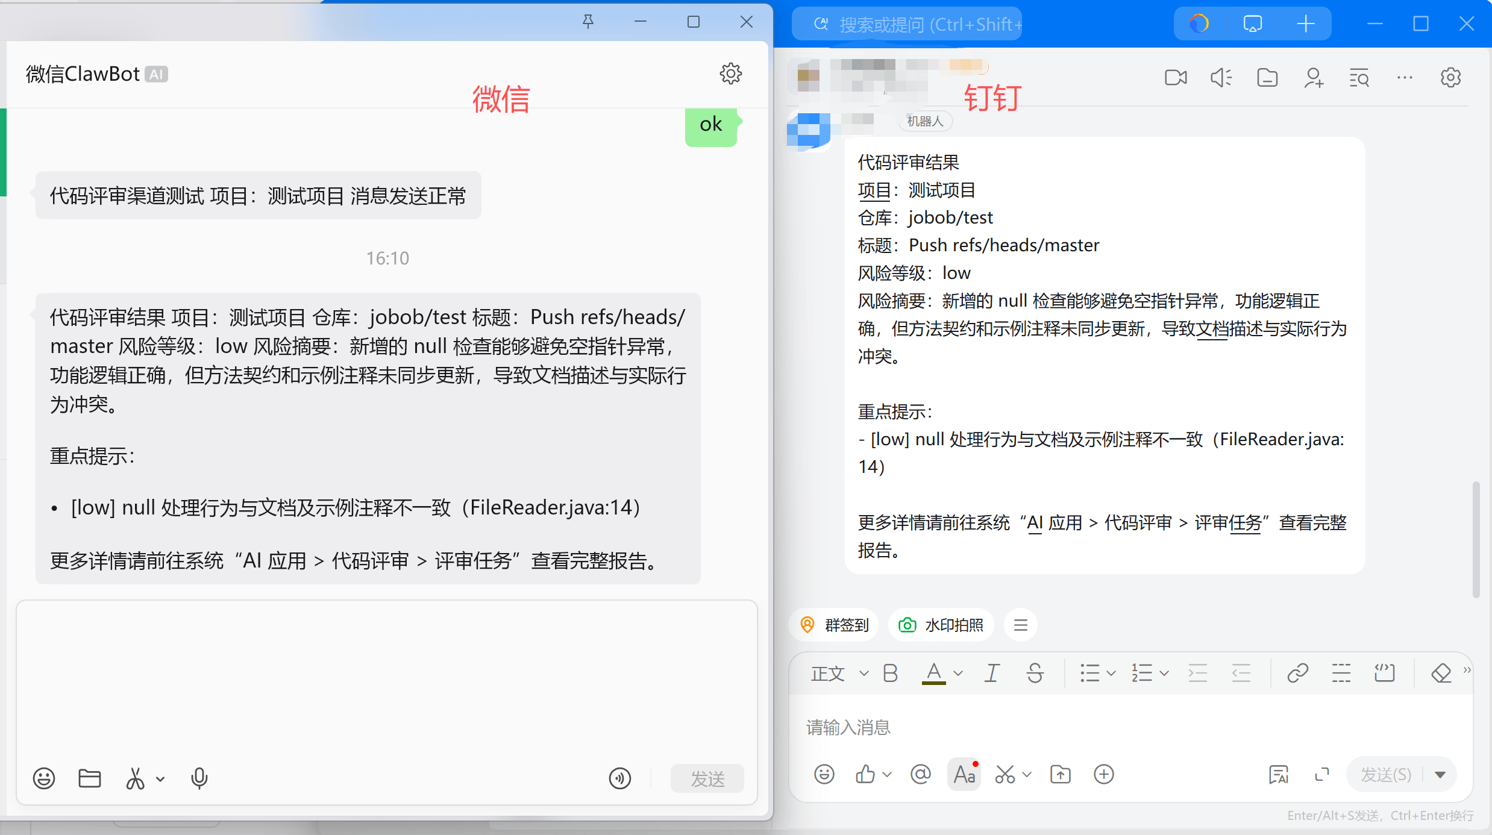Click the DingTalk chat scrollbar

pyautogui.click(x=1476, y=539)
